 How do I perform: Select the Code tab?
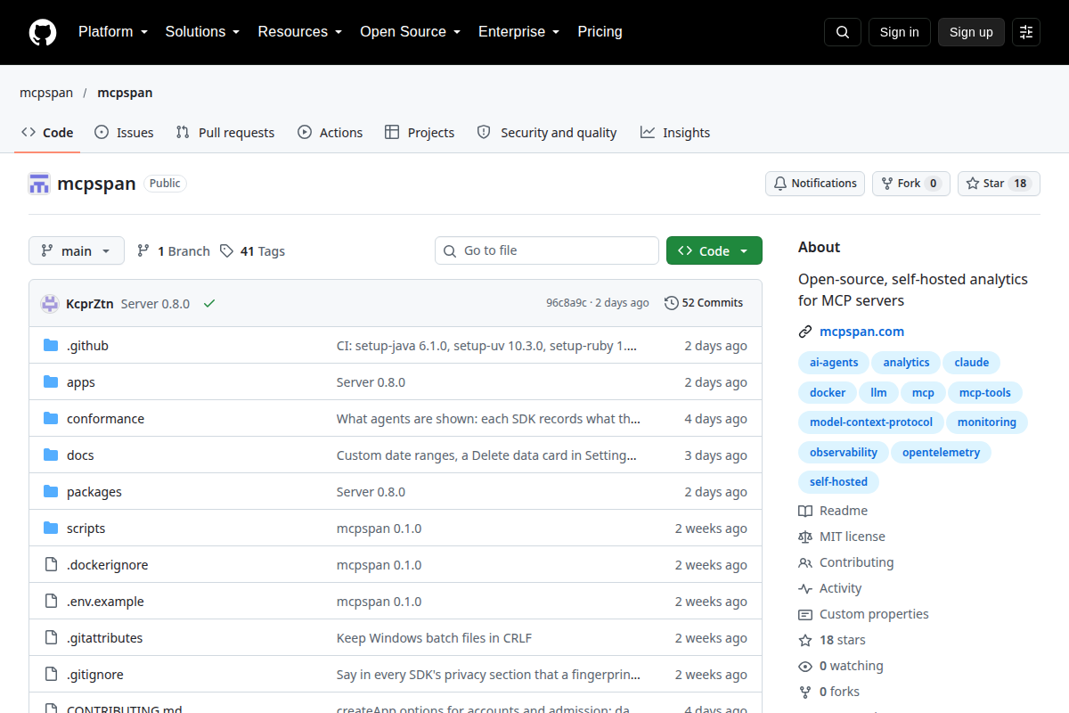coord(47,133)
